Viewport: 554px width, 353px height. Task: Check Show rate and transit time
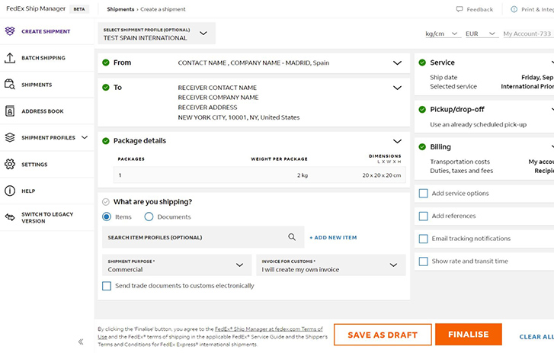coord(423,261)
